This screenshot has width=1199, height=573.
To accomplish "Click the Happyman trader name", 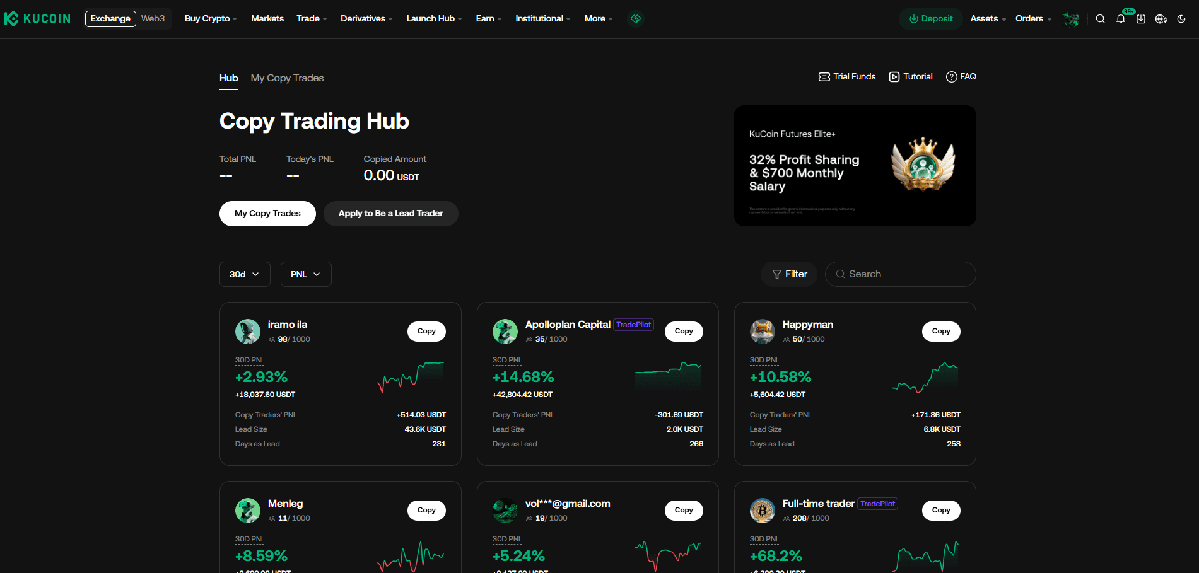I will (x=808, y=325).
